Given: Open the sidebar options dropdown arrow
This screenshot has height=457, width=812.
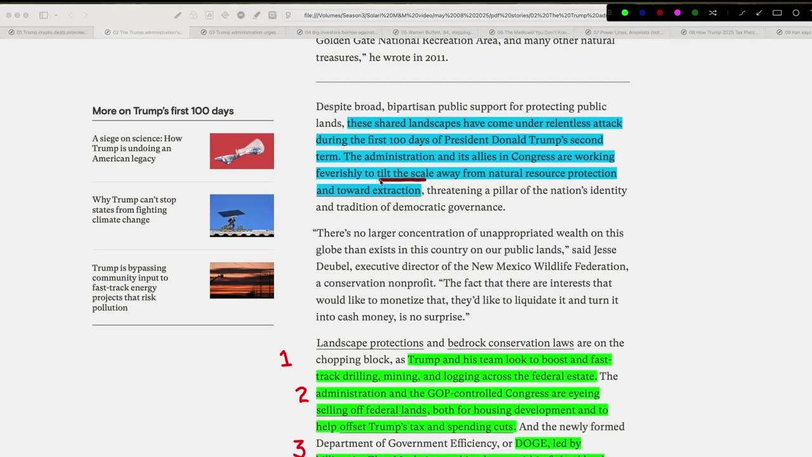Looking at the screenshot, I should pos(56,15).
